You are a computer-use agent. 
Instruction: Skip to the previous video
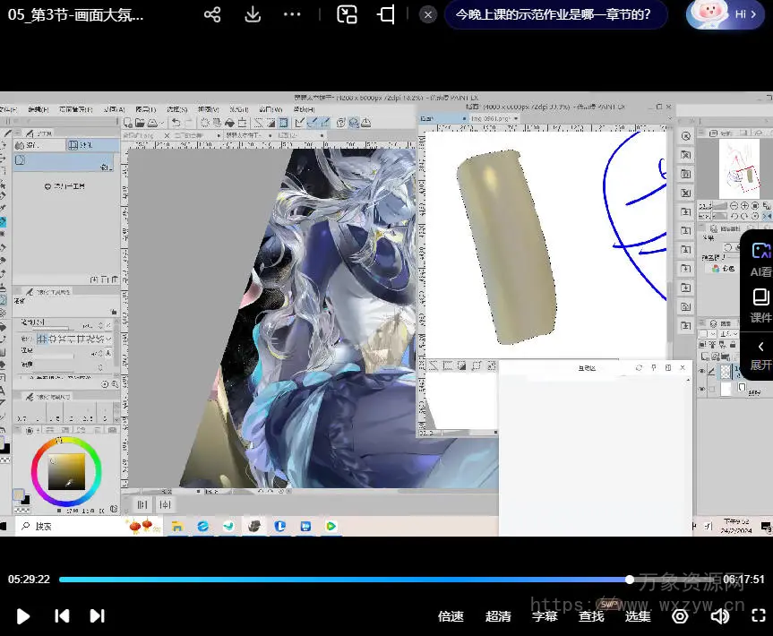point(62,616)
